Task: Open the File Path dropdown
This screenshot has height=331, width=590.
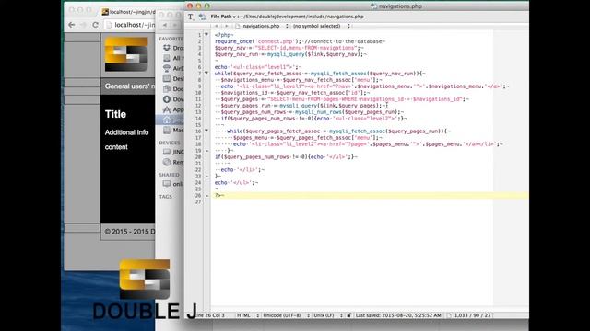Action: click(223, 17)
